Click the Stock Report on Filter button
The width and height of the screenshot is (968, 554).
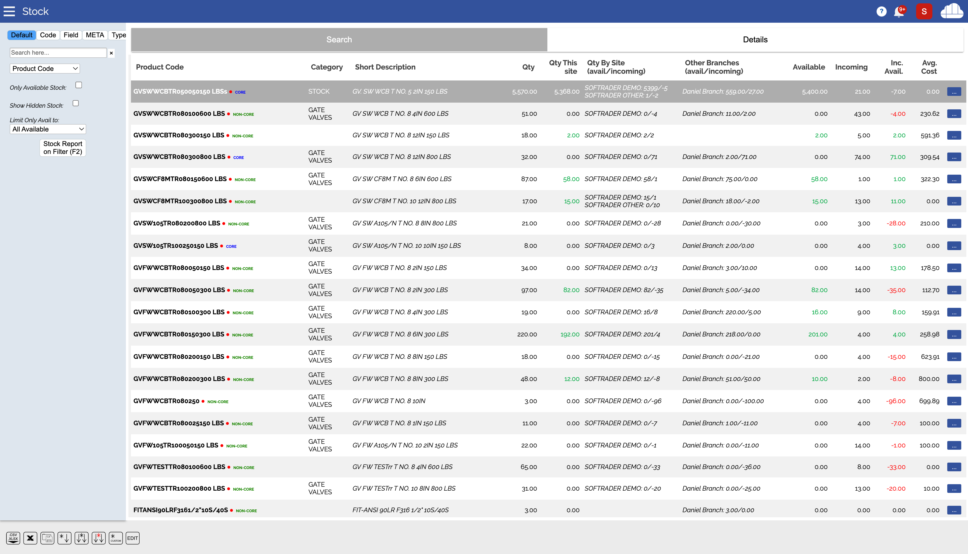coord(63,148)
